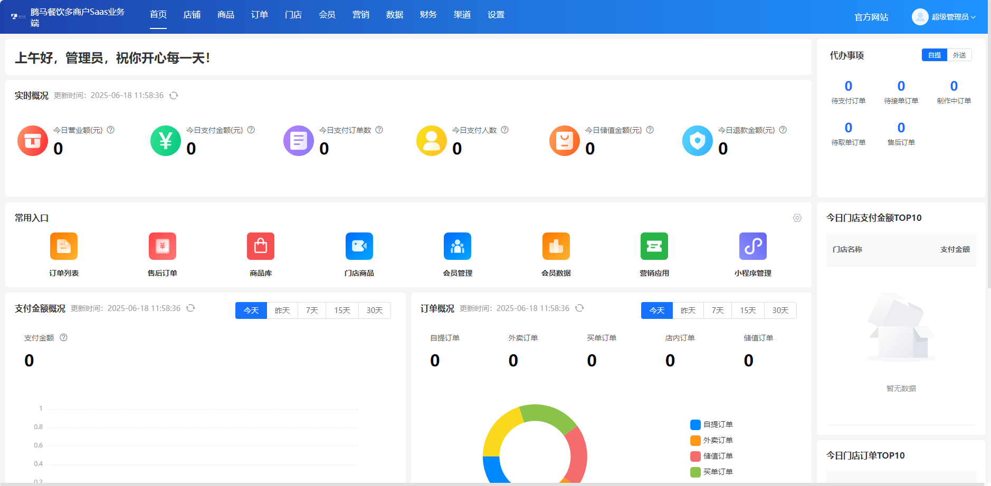The height and width of the screenshot is (486, 991).
Task: Switch 代办事项 to 外送 mode
Action: coord(959,54)
